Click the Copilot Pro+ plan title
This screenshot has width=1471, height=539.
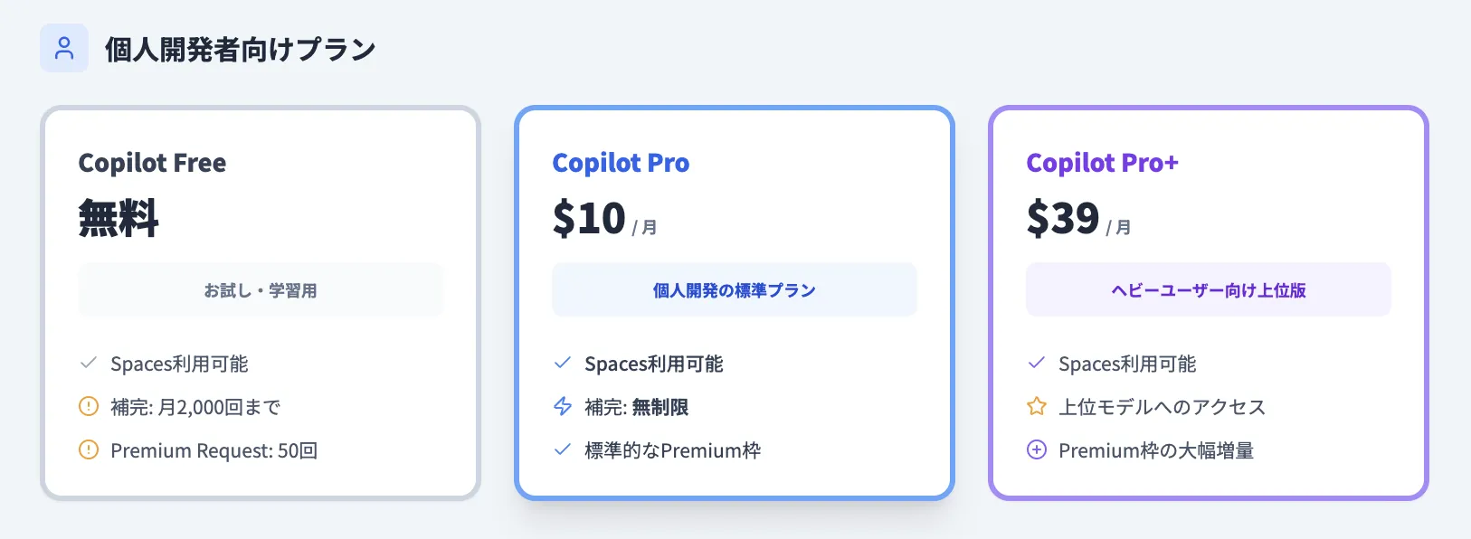pyautogui.click(x=1103, y=163)
